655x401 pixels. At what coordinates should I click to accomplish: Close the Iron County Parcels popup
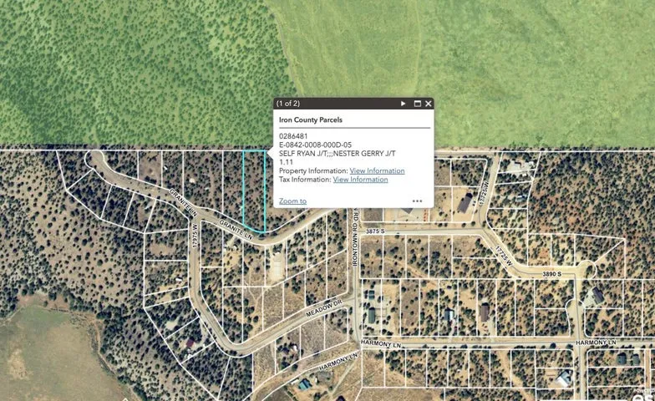coord(428,104)
